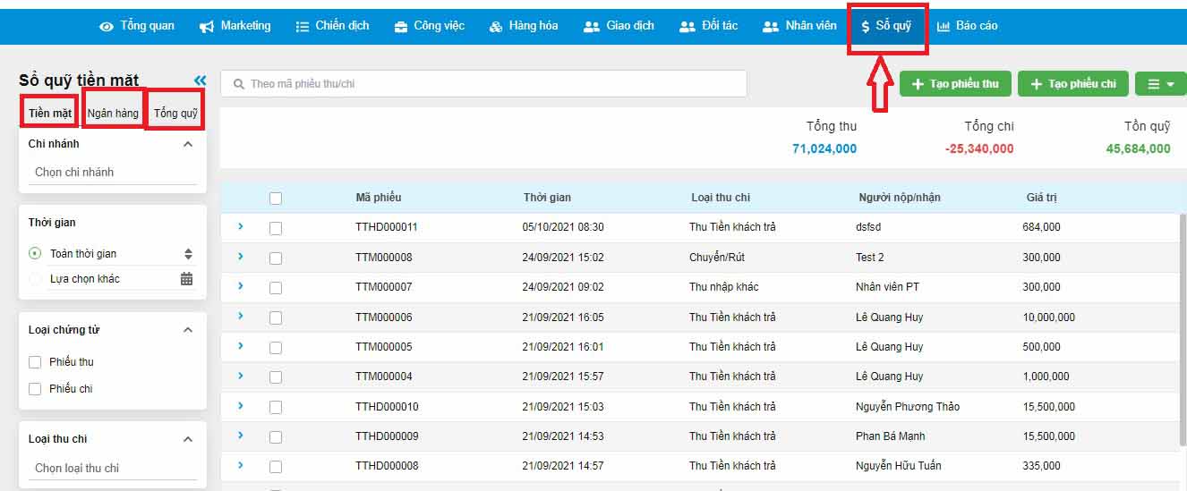
Task: Switch to the Ngân hàng tab
Action: (x=113, y=114)
